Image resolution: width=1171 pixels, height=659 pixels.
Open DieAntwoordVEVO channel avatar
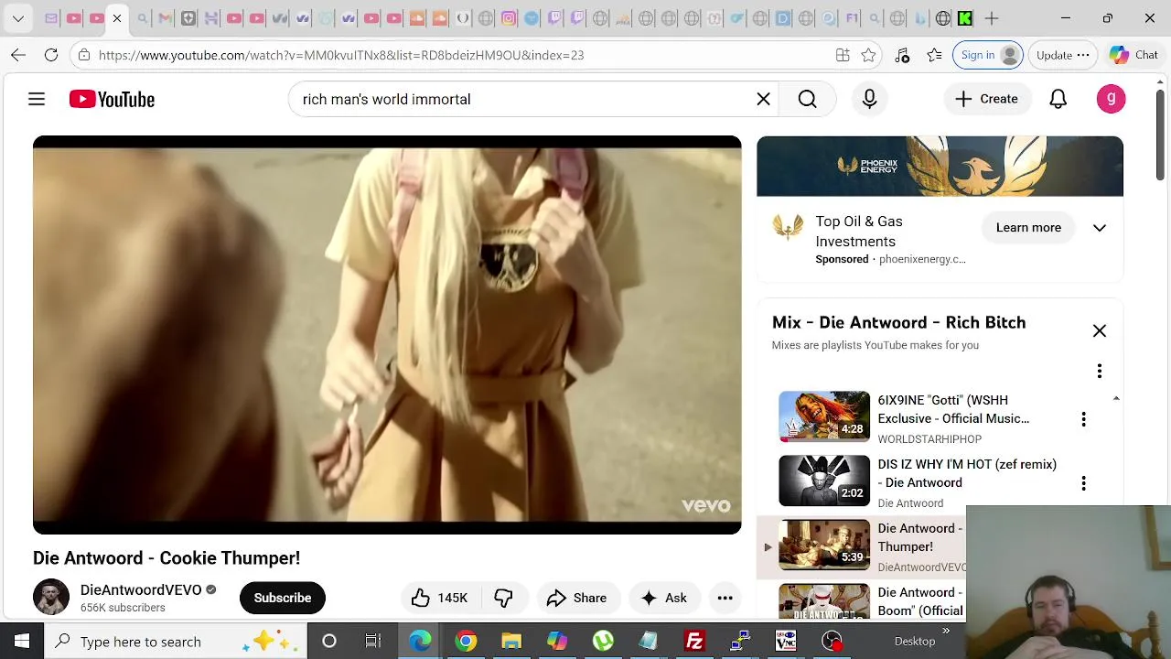[51, 598]
